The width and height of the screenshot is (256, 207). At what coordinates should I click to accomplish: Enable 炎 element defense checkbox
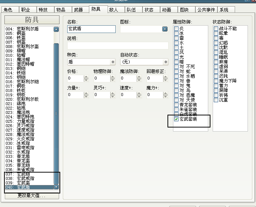pyautogui.click(x=176, y=29)
